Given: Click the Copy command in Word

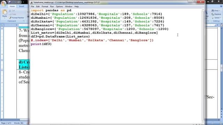Looking at the screenshot, I should pos(13,14).
